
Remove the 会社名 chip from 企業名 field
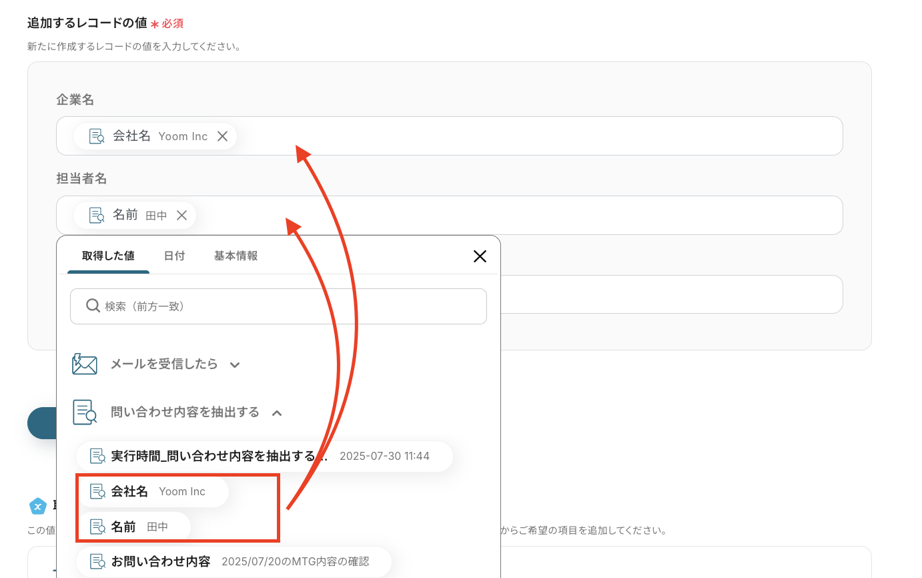pyautogui.click(x=222, y=136)
